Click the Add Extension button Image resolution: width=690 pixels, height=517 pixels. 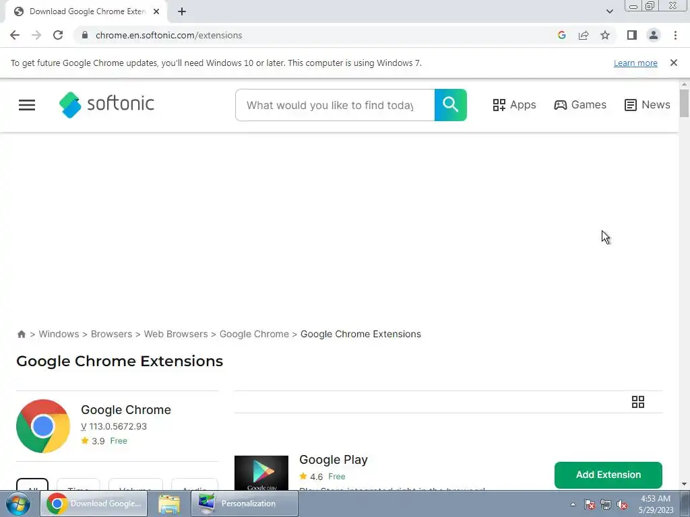[608, 475]
